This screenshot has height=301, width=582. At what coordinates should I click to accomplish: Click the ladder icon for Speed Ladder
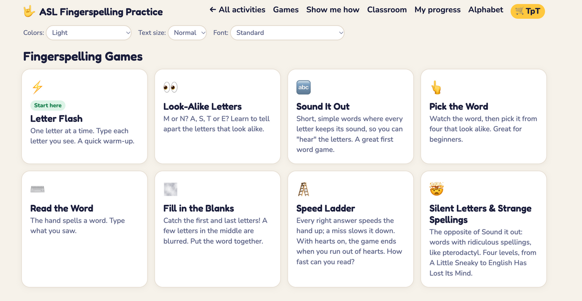tap(304, 189)
